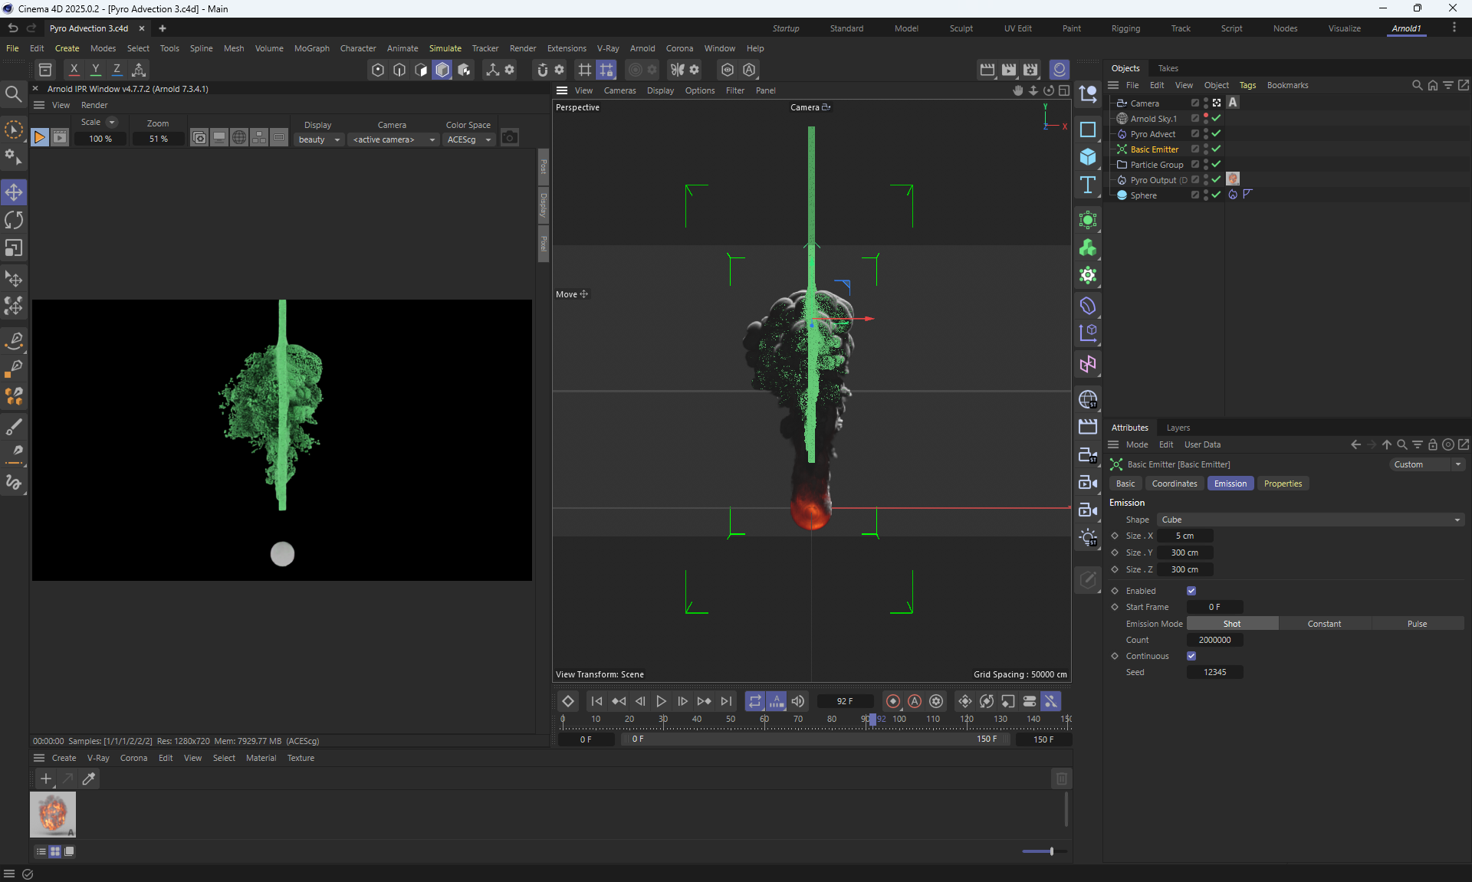Open the Shape dropdown set to Cube
This screenshot has width=1472, height=882.
tap(1309, 520)
